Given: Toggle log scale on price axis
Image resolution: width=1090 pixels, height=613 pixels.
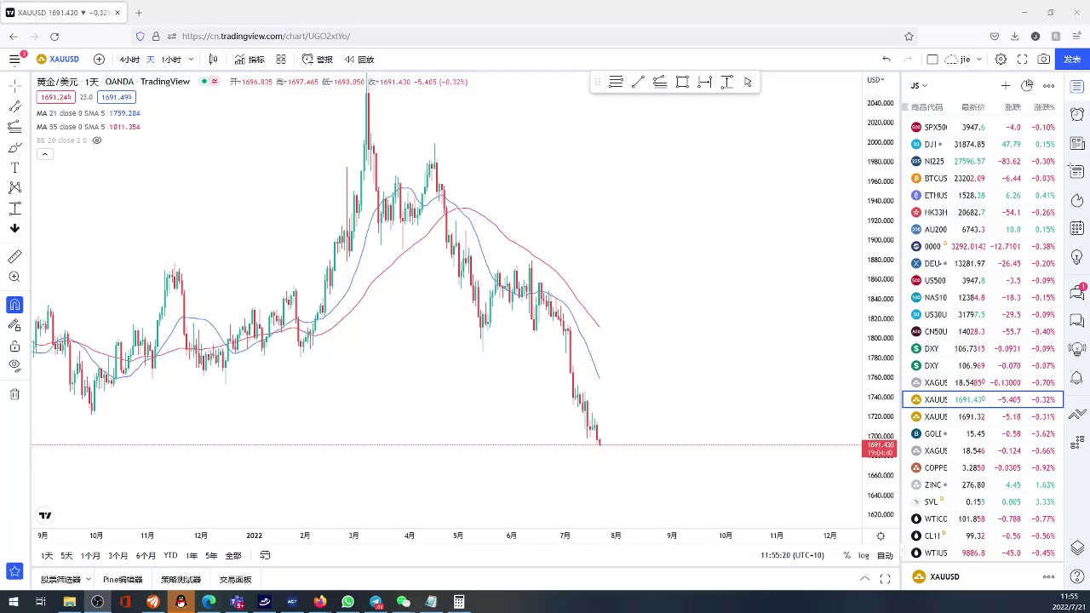Looking at the screenshot, I should [863, 556].
